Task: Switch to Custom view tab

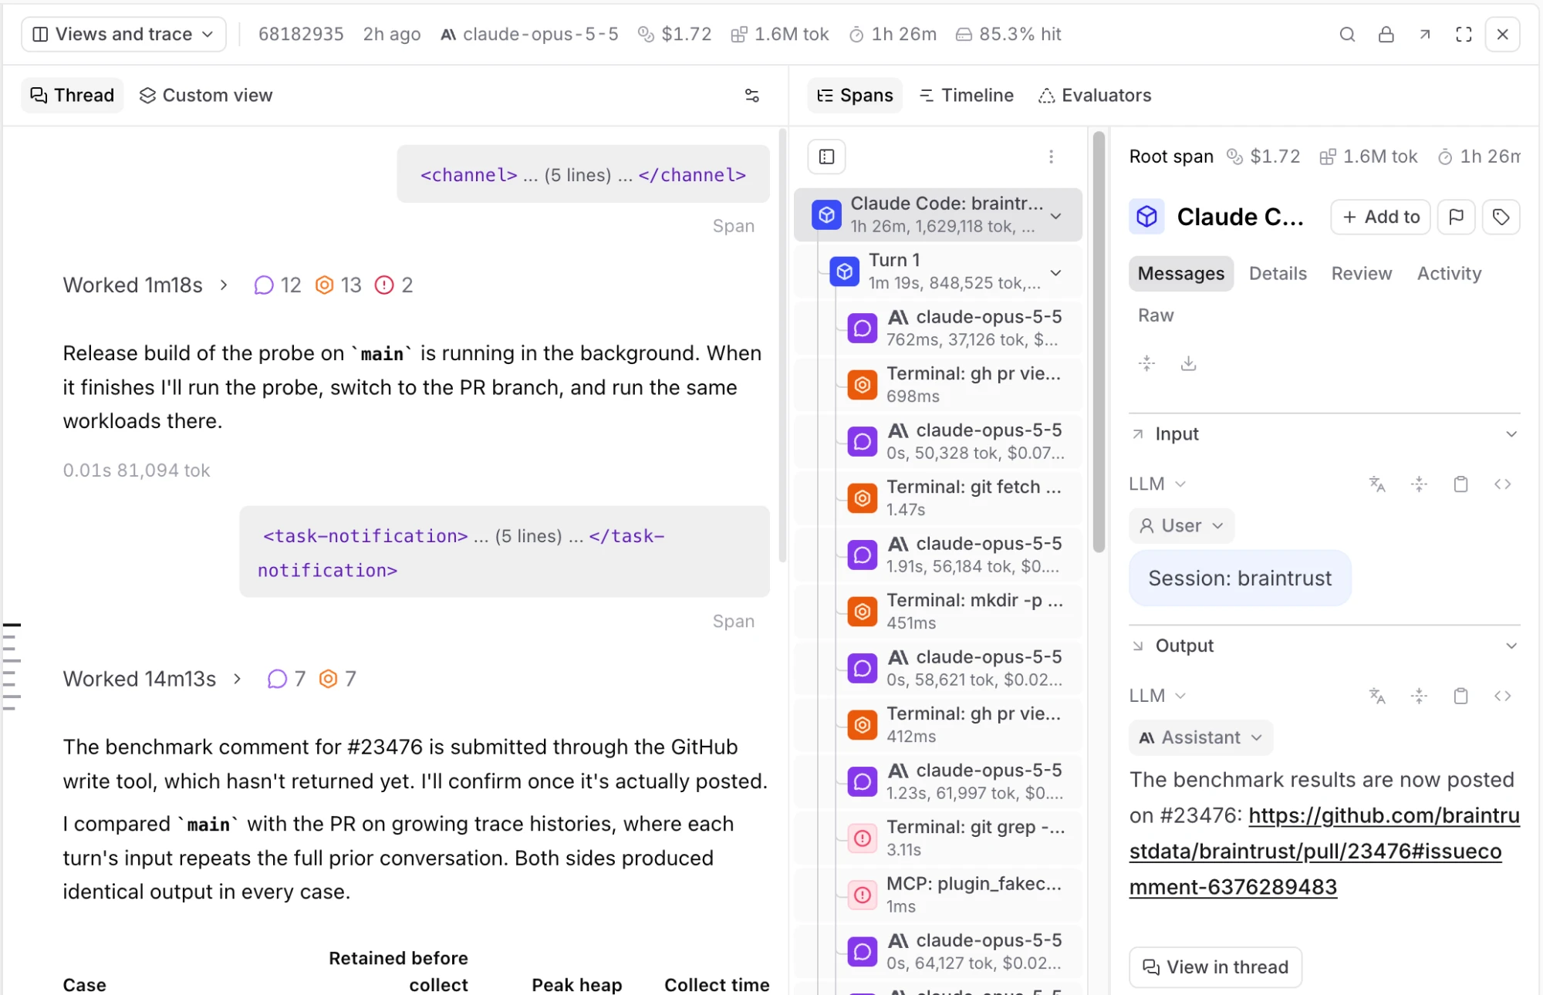Action: (206, 95)
